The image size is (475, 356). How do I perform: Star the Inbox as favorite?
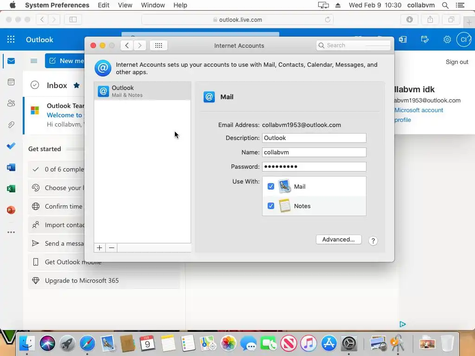[77, 85]
